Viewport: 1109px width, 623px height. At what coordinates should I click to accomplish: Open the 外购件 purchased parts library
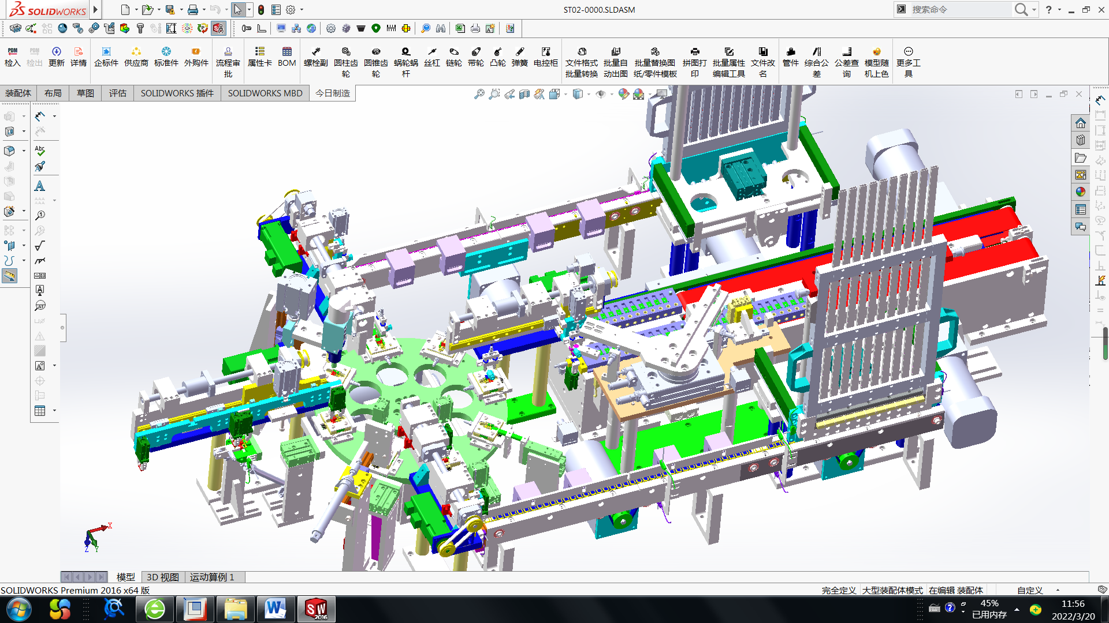pyautogui.click(x=196, y=57)
